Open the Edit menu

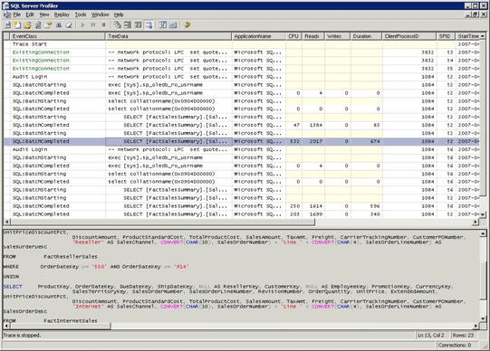30,14
